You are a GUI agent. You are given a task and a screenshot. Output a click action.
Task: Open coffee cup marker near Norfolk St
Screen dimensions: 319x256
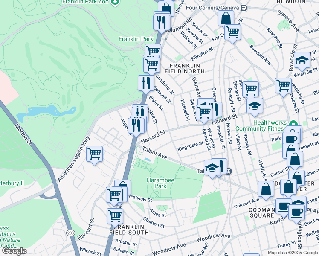284,207
